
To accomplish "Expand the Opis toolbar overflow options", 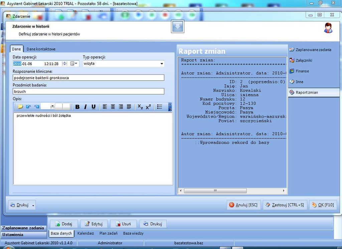I will (x=170, y=107).
